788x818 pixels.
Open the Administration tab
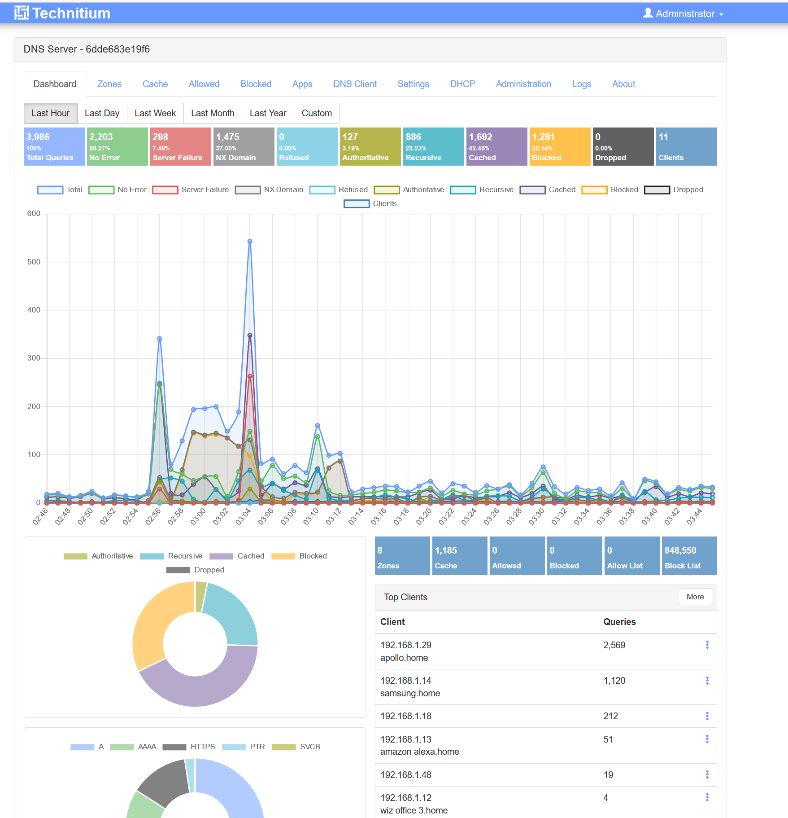click(x=523, y=84)
